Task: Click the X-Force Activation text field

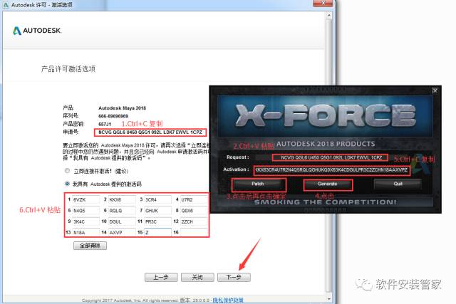Action: (x=331, y=170)
